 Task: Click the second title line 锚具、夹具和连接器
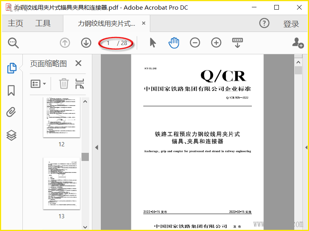pyautogui.click(x=197, y=141)
